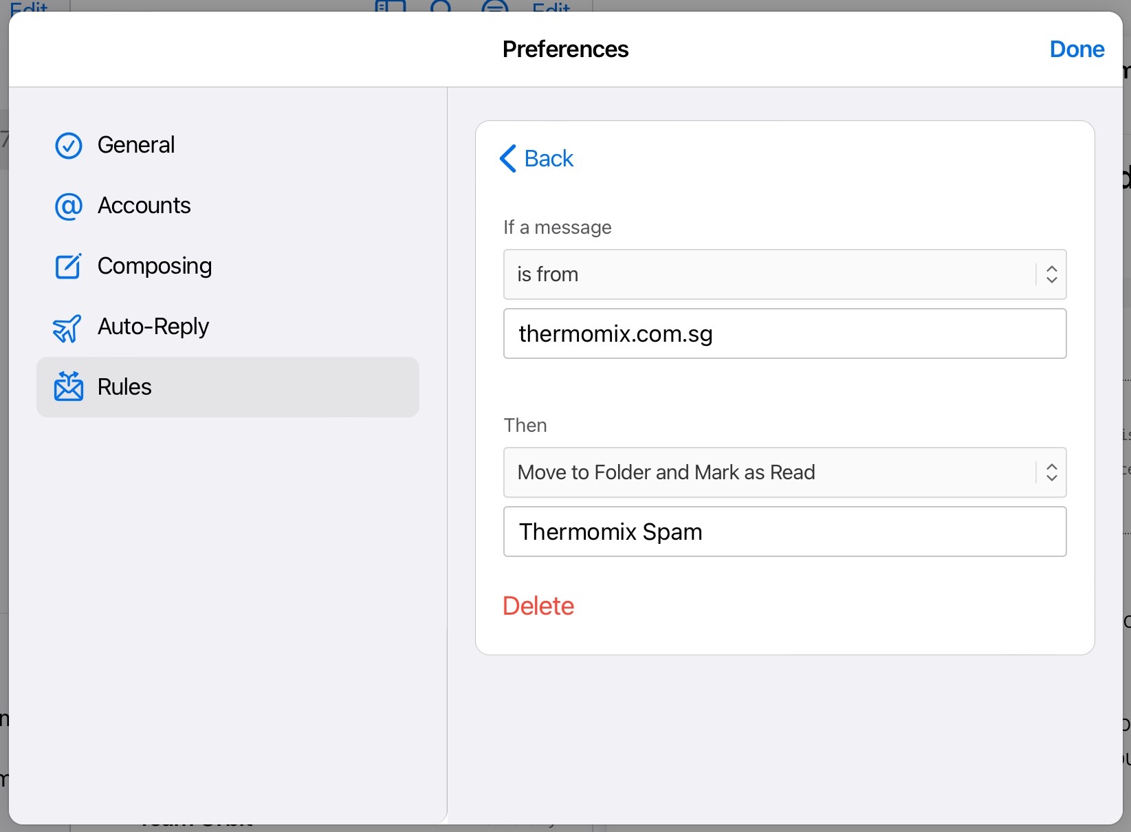1131x832 pixels.
Task: Click the thermomix.com.sg sender text field
Action: pos(784,333)
